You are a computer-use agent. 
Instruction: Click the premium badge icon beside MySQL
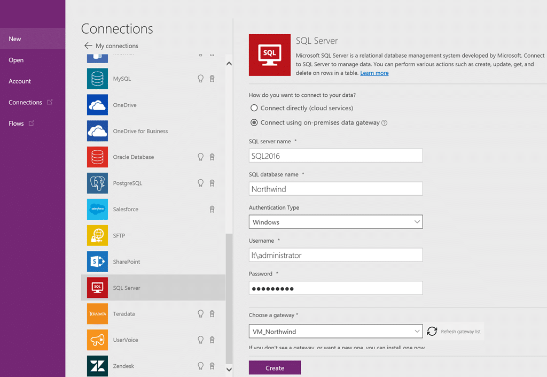(x=212, y=79)
